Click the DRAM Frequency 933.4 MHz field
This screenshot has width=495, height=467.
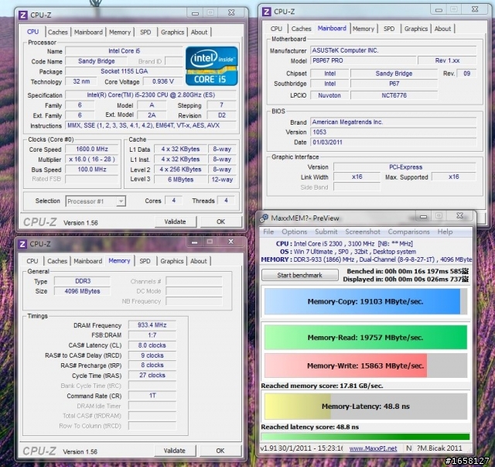[x=152, y=325]
